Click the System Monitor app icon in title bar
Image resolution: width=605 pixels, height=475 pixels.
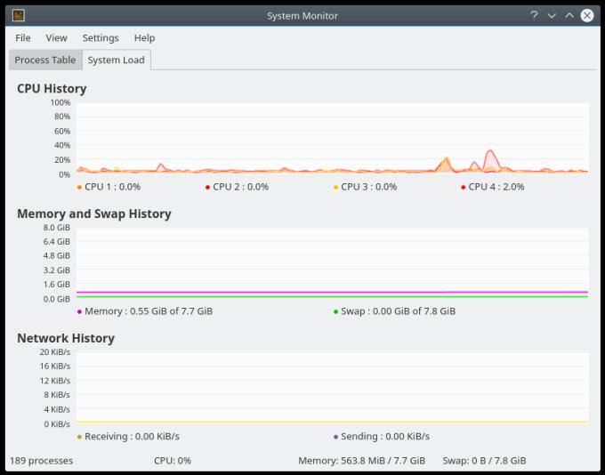[19, 15]
